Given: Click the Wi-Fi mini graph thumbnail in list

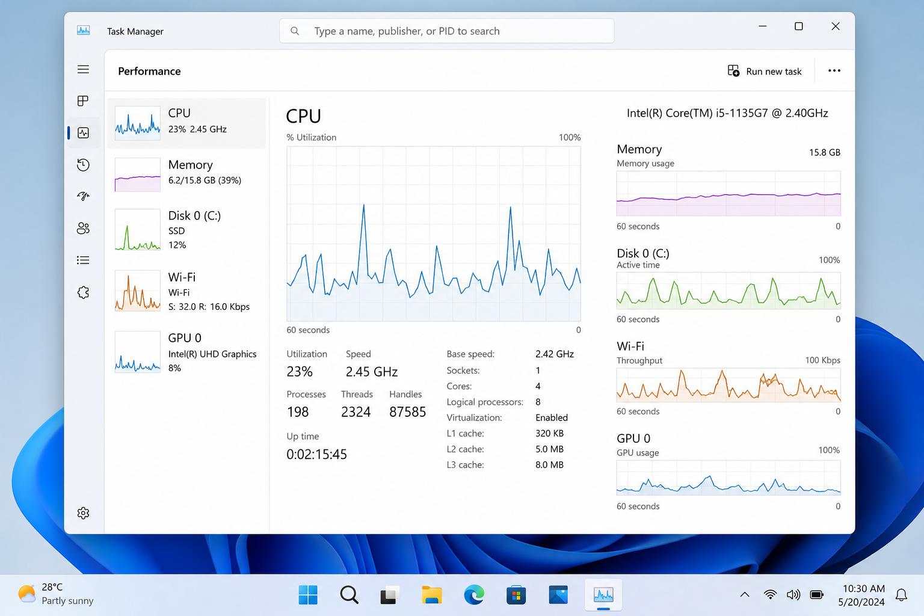Looking at the screenshot, I should pyautogui.click(x=138, y=291).
